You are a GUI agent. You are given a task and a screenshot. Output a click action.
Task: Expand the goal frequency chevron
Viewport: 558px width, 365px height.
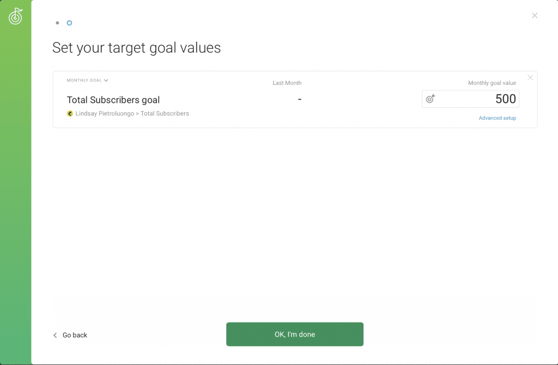tap(106, 80)
